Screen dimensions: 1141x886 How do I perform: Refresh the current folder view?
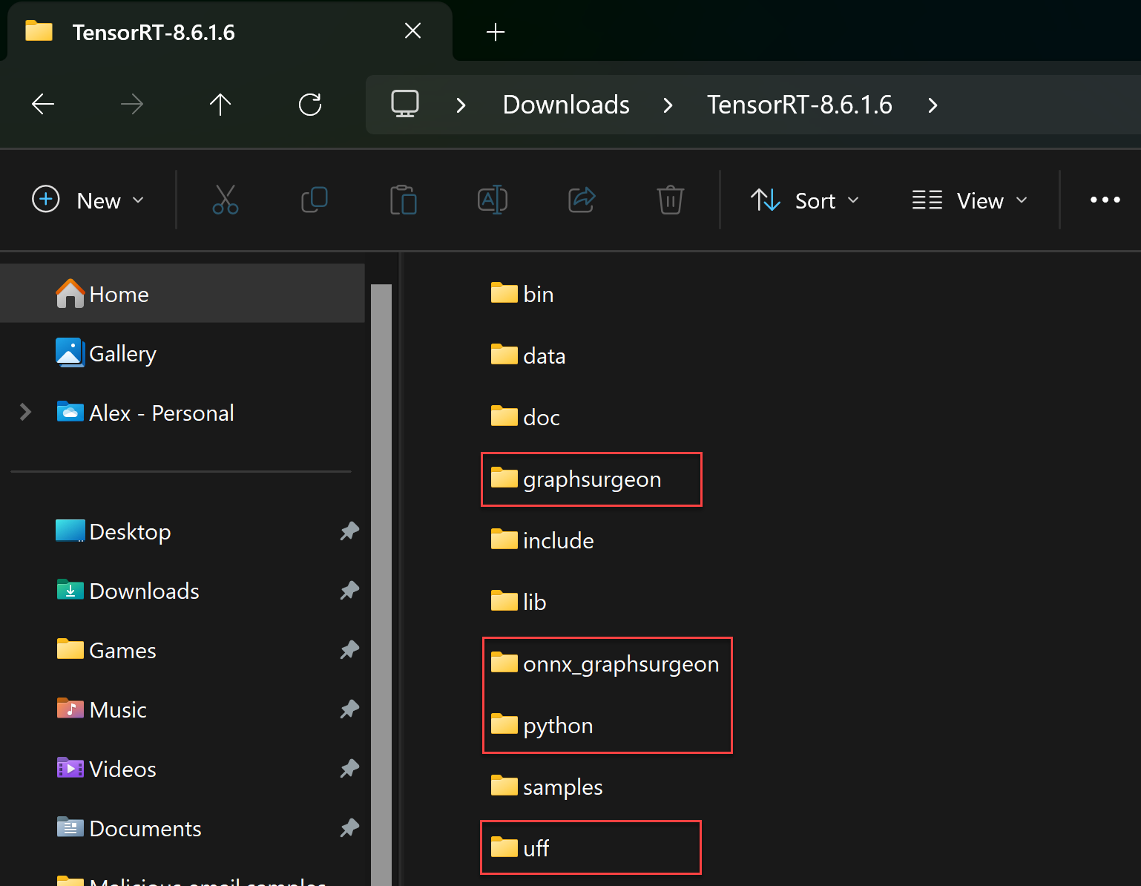pos(310,105)
